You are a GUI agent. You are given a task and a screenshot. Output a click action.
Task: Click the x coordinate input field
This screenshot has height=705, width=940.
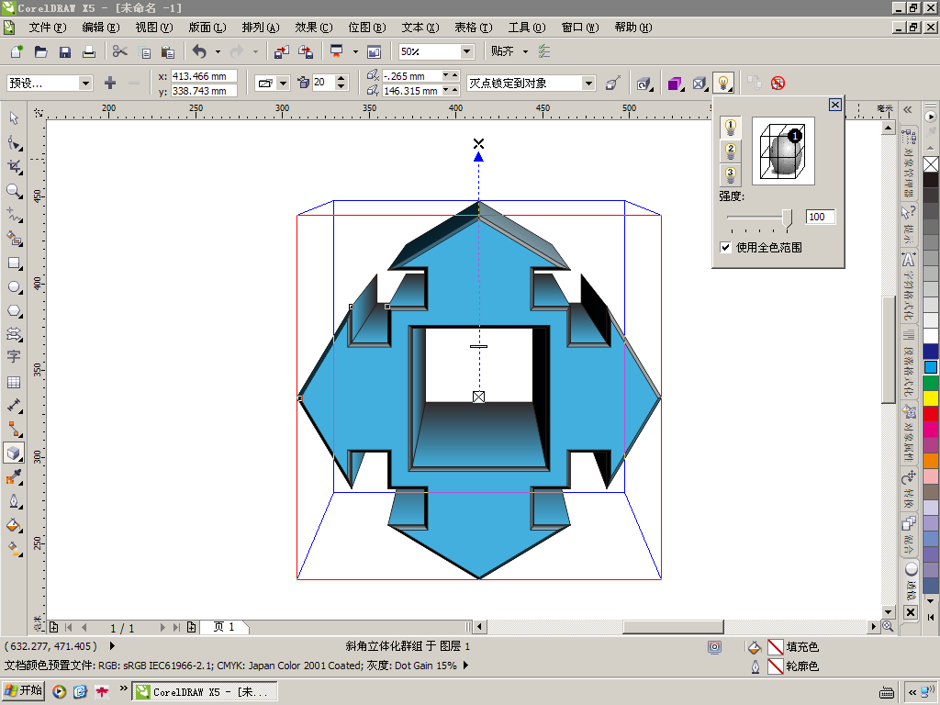click(204, 76)
